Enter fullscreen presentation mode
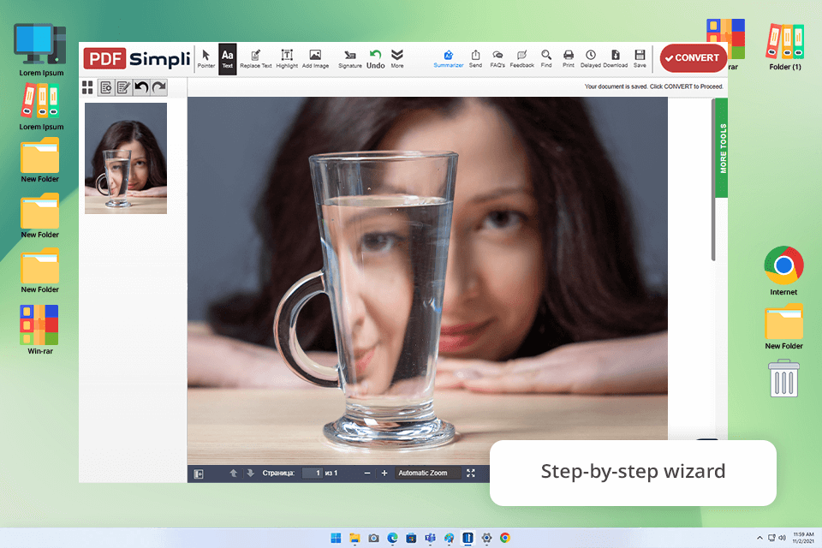The width and height of the screenshot is (822, 548). pyautogui.click(x=471, y=473)
